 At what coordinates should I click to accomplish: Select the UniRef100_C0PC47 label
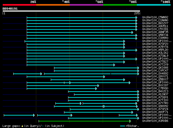click(155, 71)
